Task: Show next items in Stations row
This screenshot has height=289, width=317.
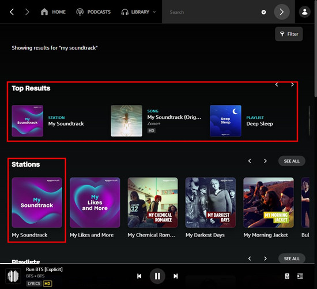Action: pyautogui.click(x=265, y=161)
